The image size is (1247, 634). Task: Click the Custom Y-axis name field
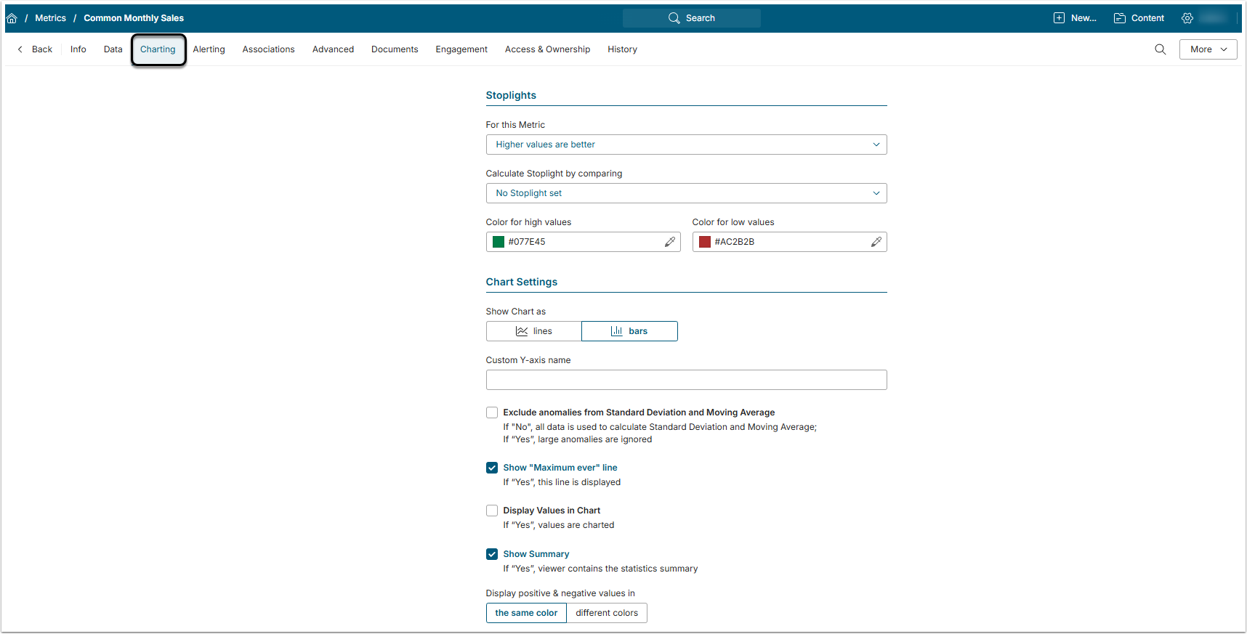pos(686,380)
